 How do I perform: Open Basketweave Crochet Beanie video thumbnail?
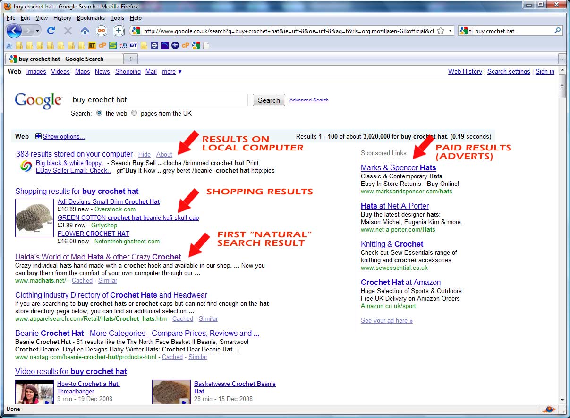171,392
